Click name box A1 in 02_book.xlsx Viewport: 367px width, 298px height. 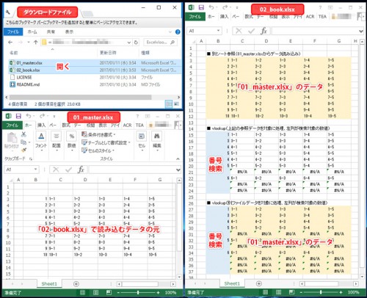click(202, 31)
